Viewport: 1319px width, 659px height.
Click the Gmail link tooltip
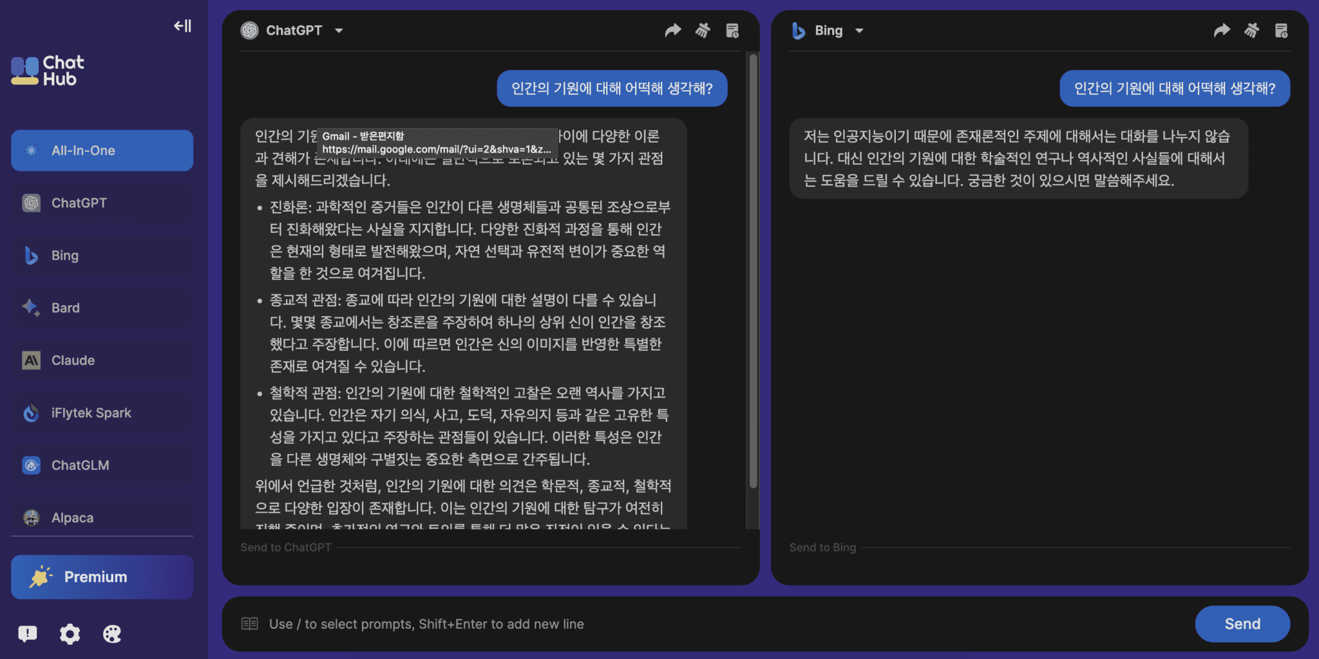click(437, 142)
